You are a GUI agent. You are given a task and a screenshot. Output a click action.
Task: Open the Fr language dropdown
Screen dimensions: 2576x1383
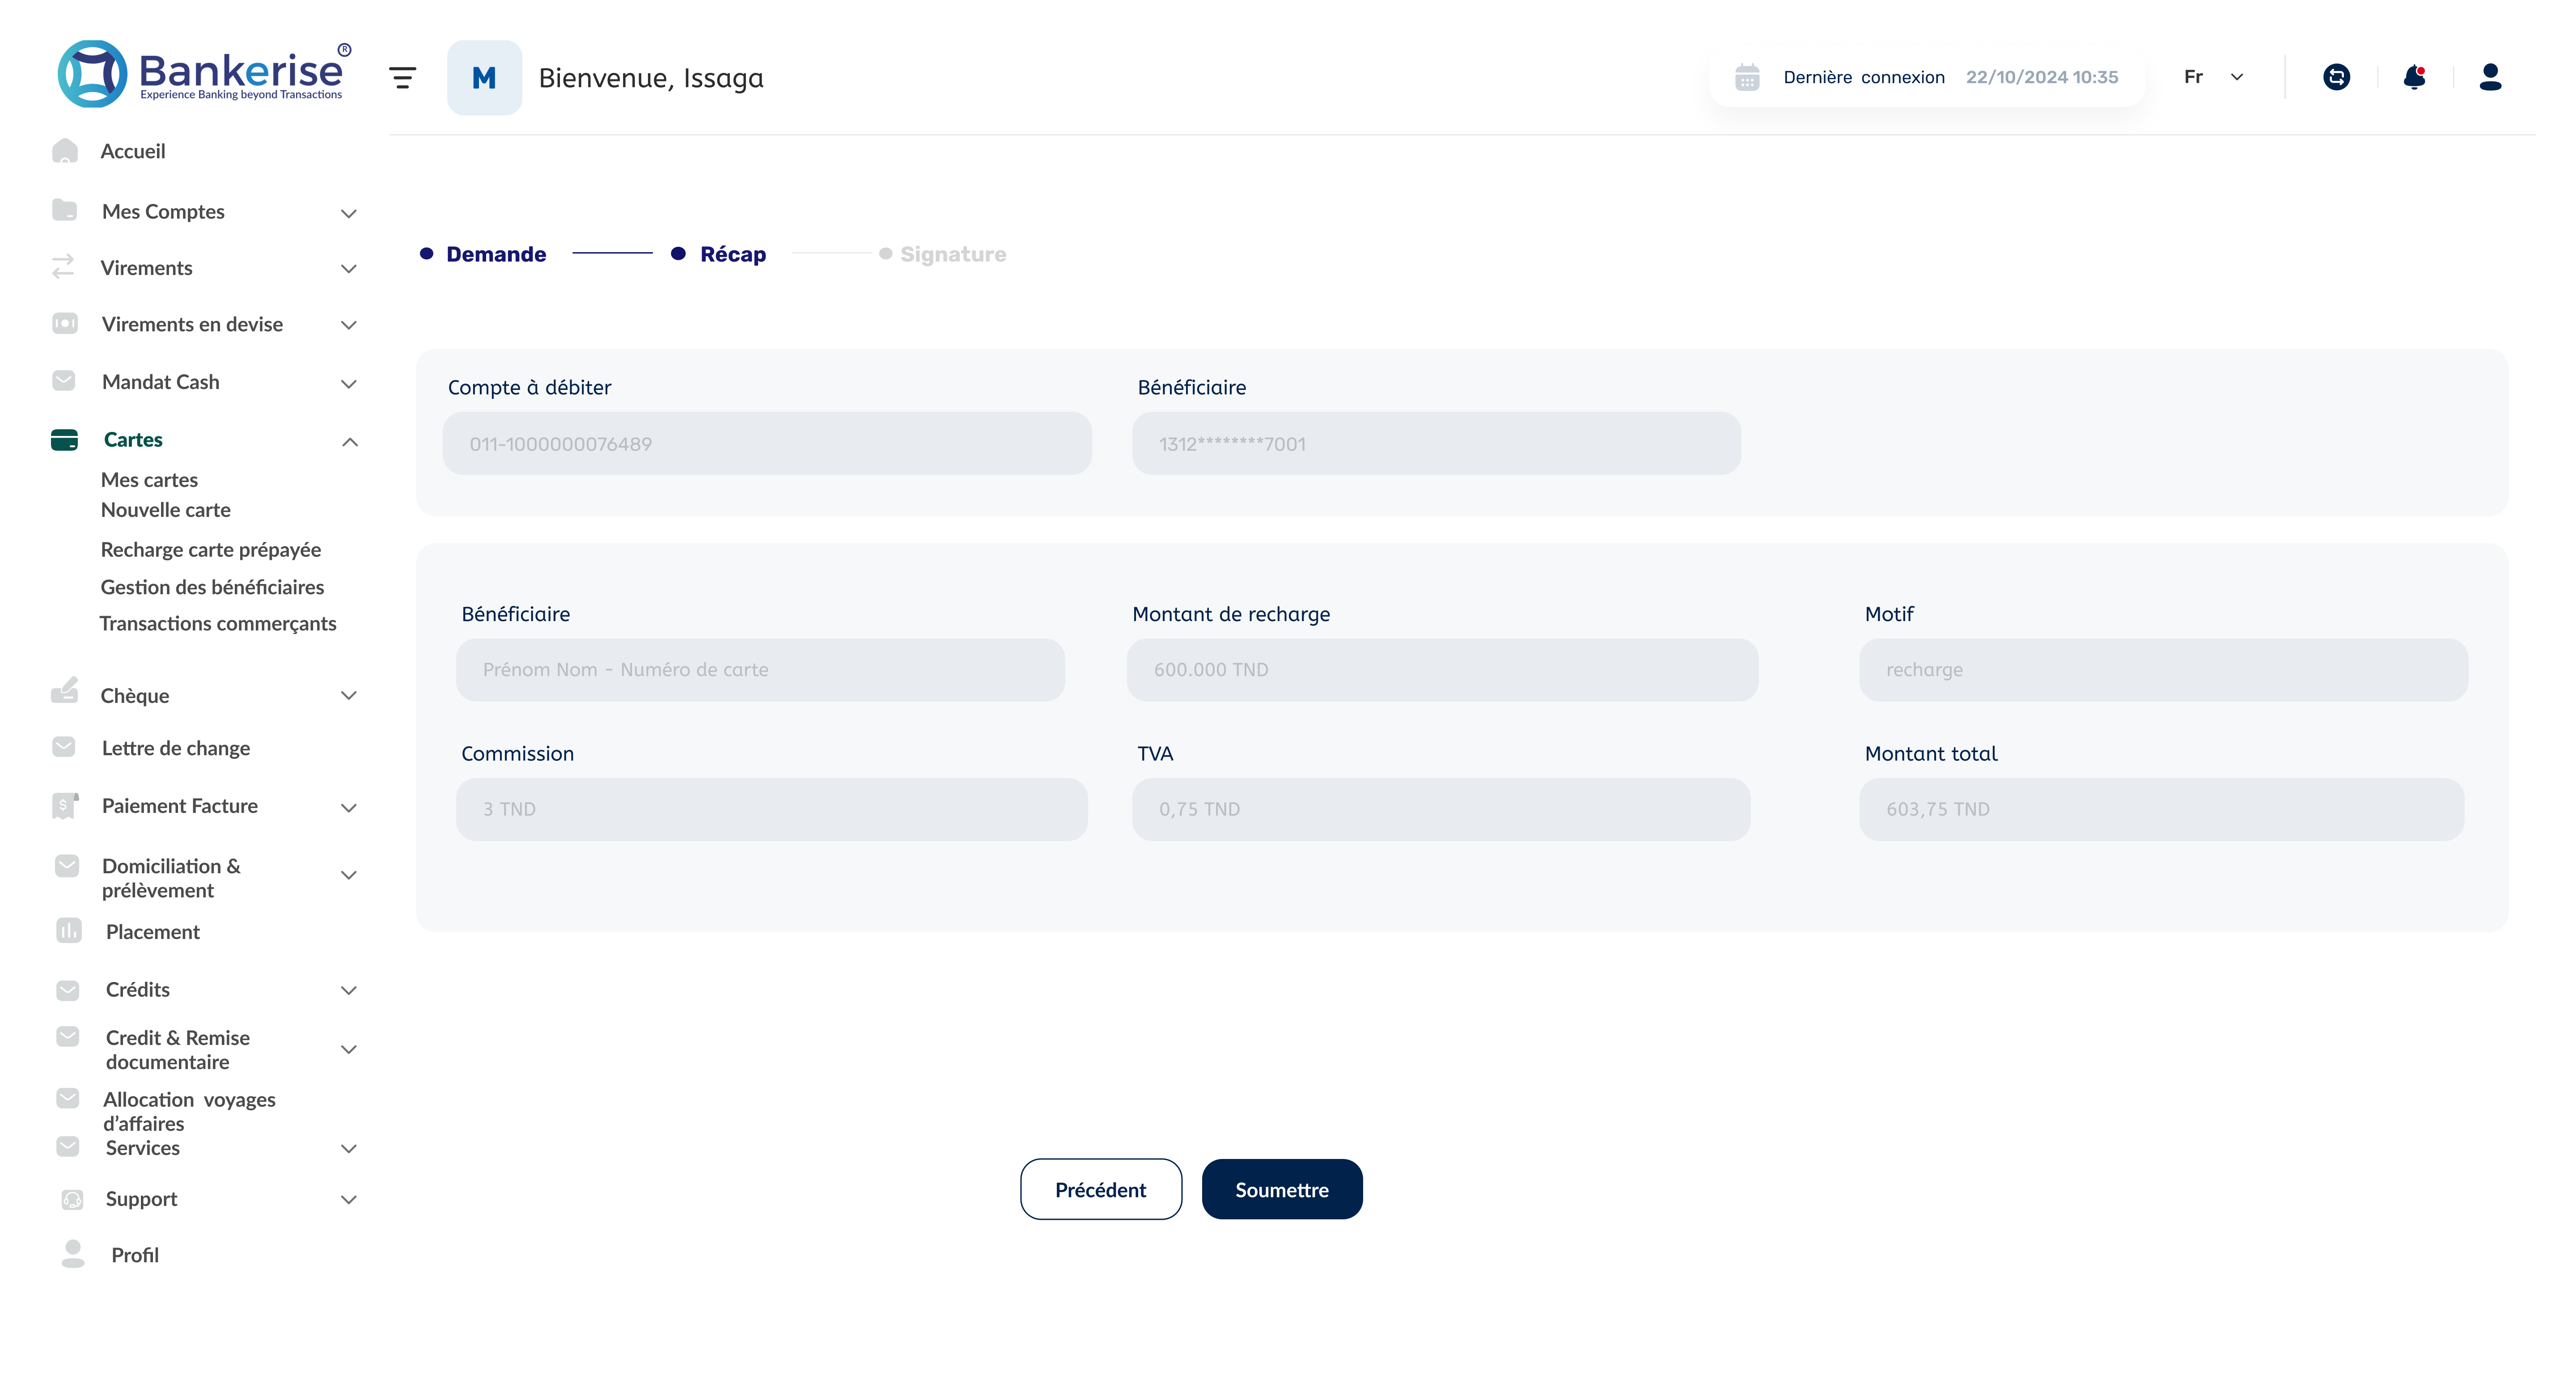[2215, 77]
